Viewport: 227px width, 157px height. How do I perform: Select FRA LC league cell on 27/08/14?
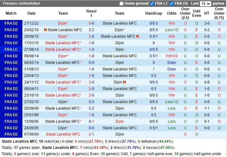pos(11,50)
